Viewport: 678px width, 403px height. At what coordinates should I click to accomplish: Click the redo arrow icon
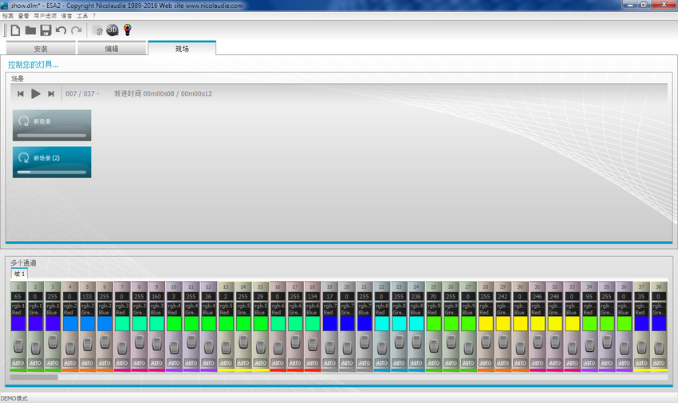(x=77, y=30)
